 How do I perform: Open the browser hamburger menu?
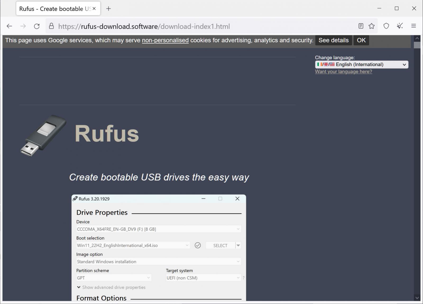click(x=414, y=26)
